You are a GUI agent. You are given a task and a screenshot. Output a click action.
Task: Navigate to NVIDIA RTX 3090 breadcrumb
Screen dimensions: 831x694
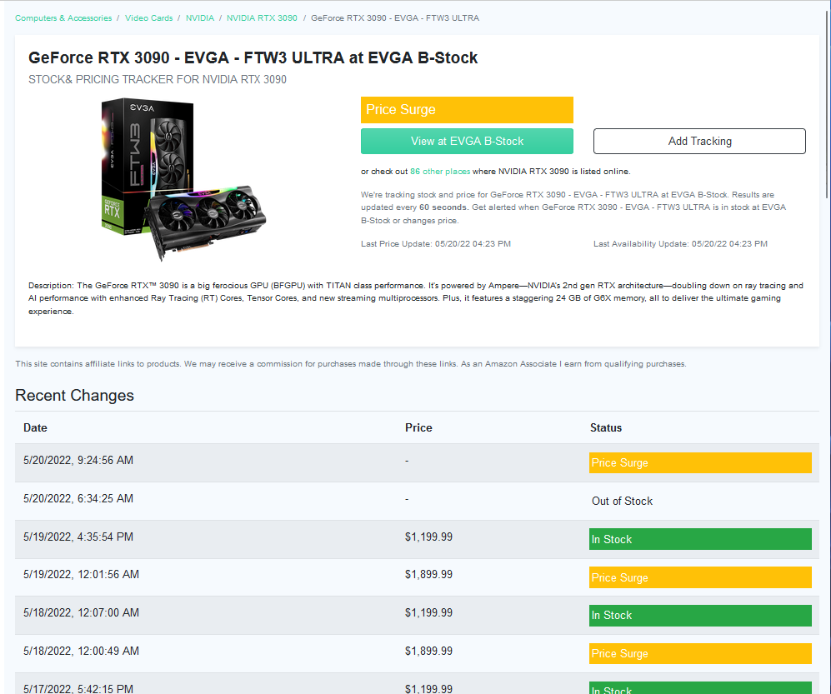pyautogui.click(x=262, y=18)
